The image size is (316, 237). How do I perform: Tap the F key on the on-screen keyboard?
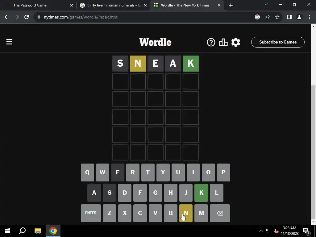click(x=140, y=193)
